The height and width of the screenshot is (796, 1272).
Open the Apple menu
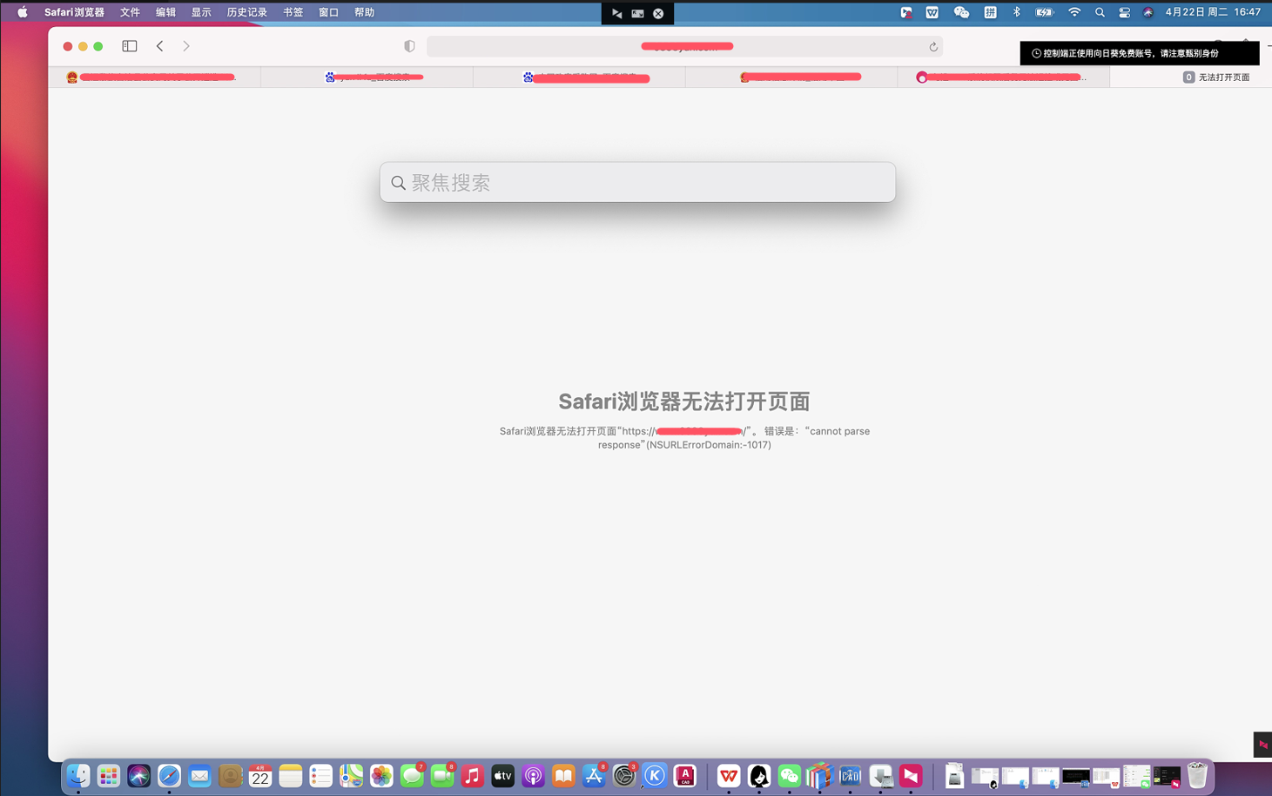(x=23, y=12)
